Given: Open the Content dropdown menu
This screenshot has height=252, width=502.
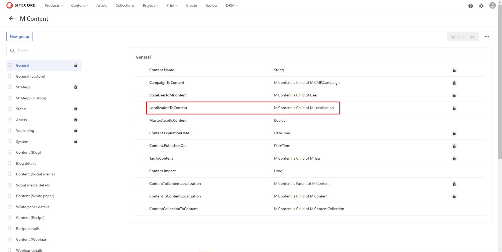Looking at the screenshot, I should [79, 5].
